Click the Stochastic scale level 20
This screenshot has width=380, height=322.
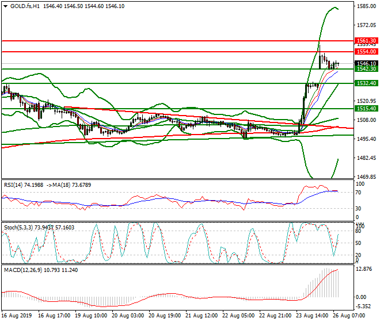[358, 255]
